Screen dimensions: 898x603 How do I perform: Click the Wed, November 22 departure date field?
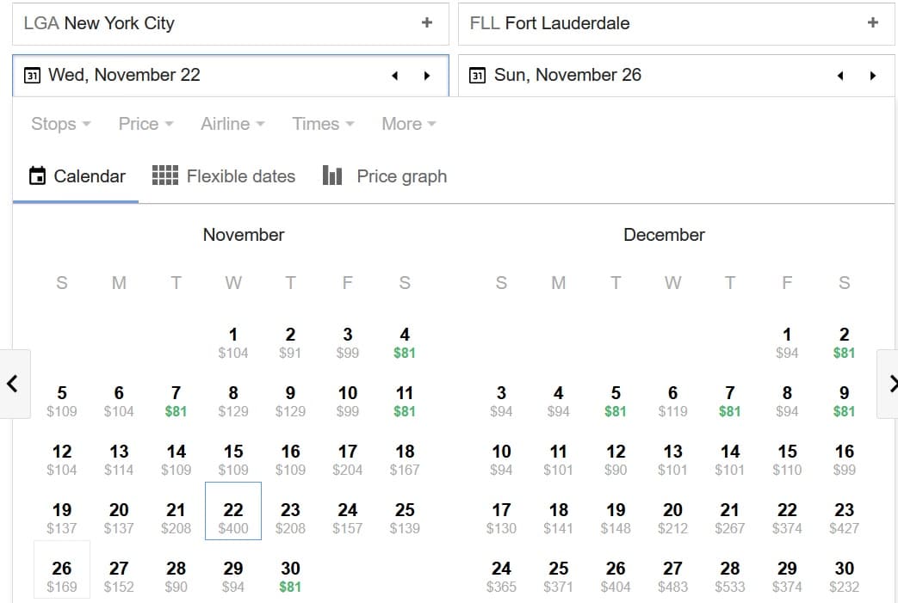click(x=231, y=76)
